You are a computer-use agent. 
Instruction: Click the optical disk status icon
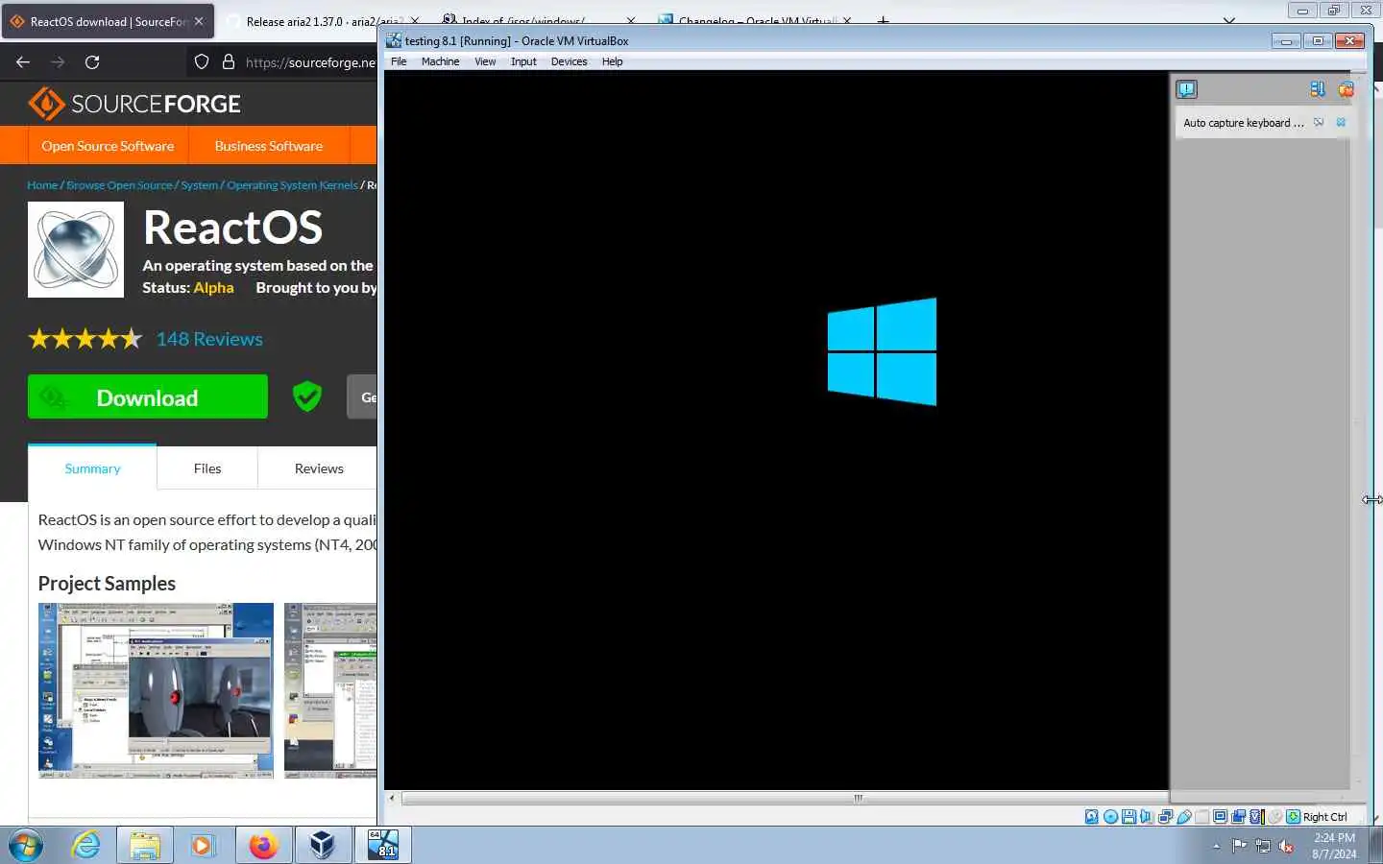(x=1110, y=817)
